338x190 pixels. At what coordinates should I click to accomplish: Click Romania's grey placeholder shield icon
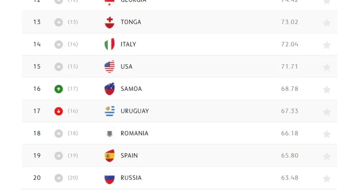pos(109,133)
